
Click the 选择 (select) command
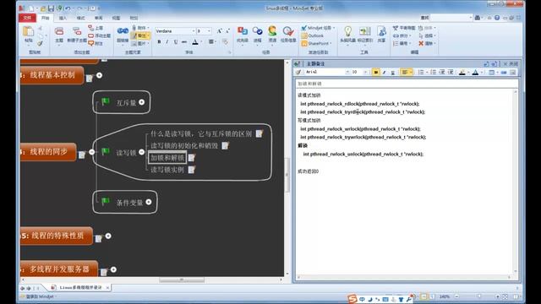pos(426,35)
